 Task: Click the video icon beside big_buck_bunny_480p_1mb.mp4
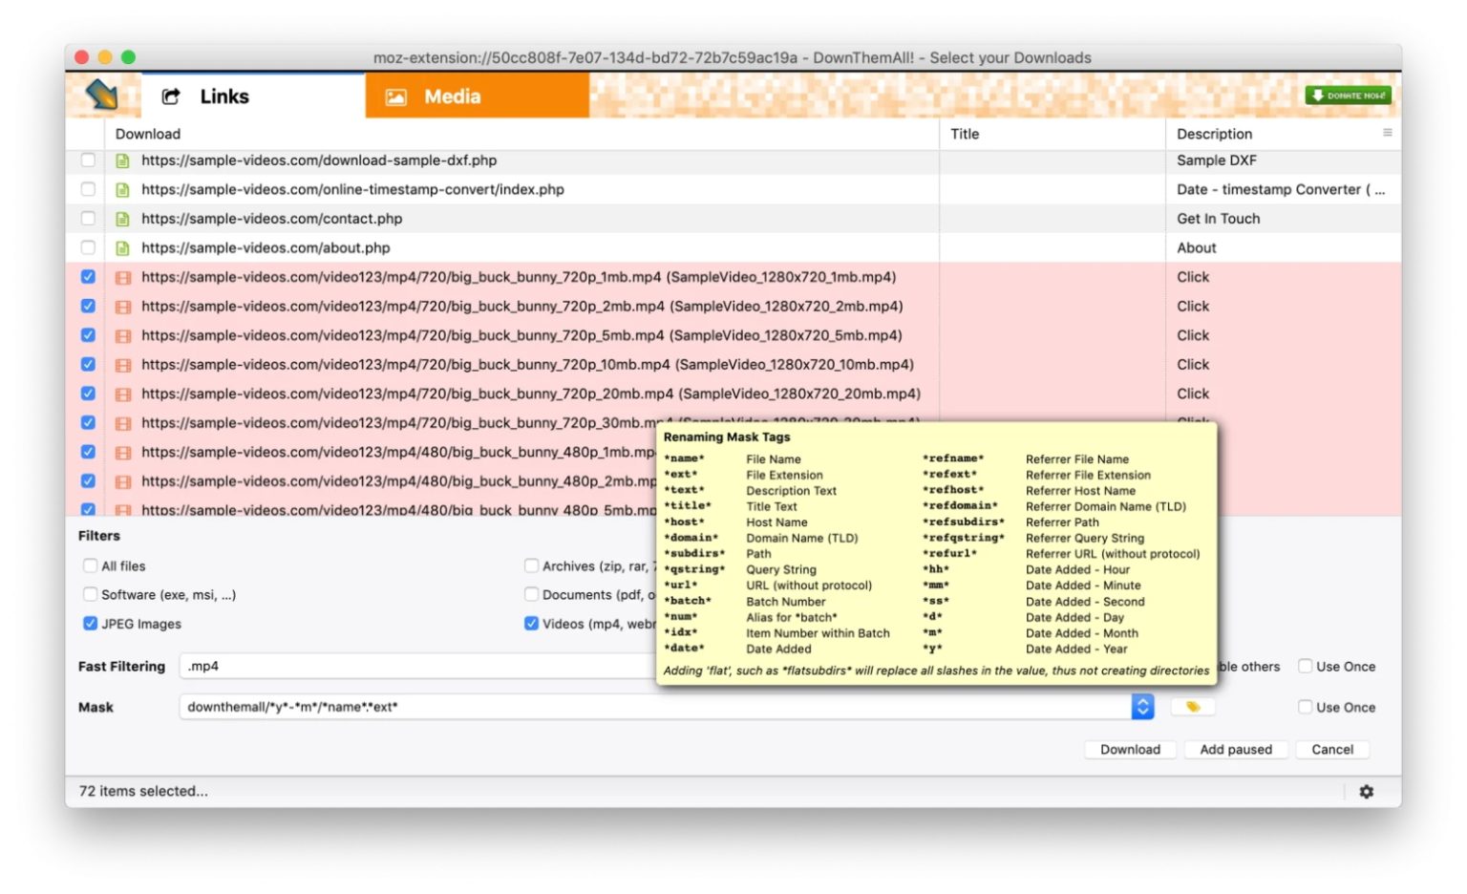123,452
